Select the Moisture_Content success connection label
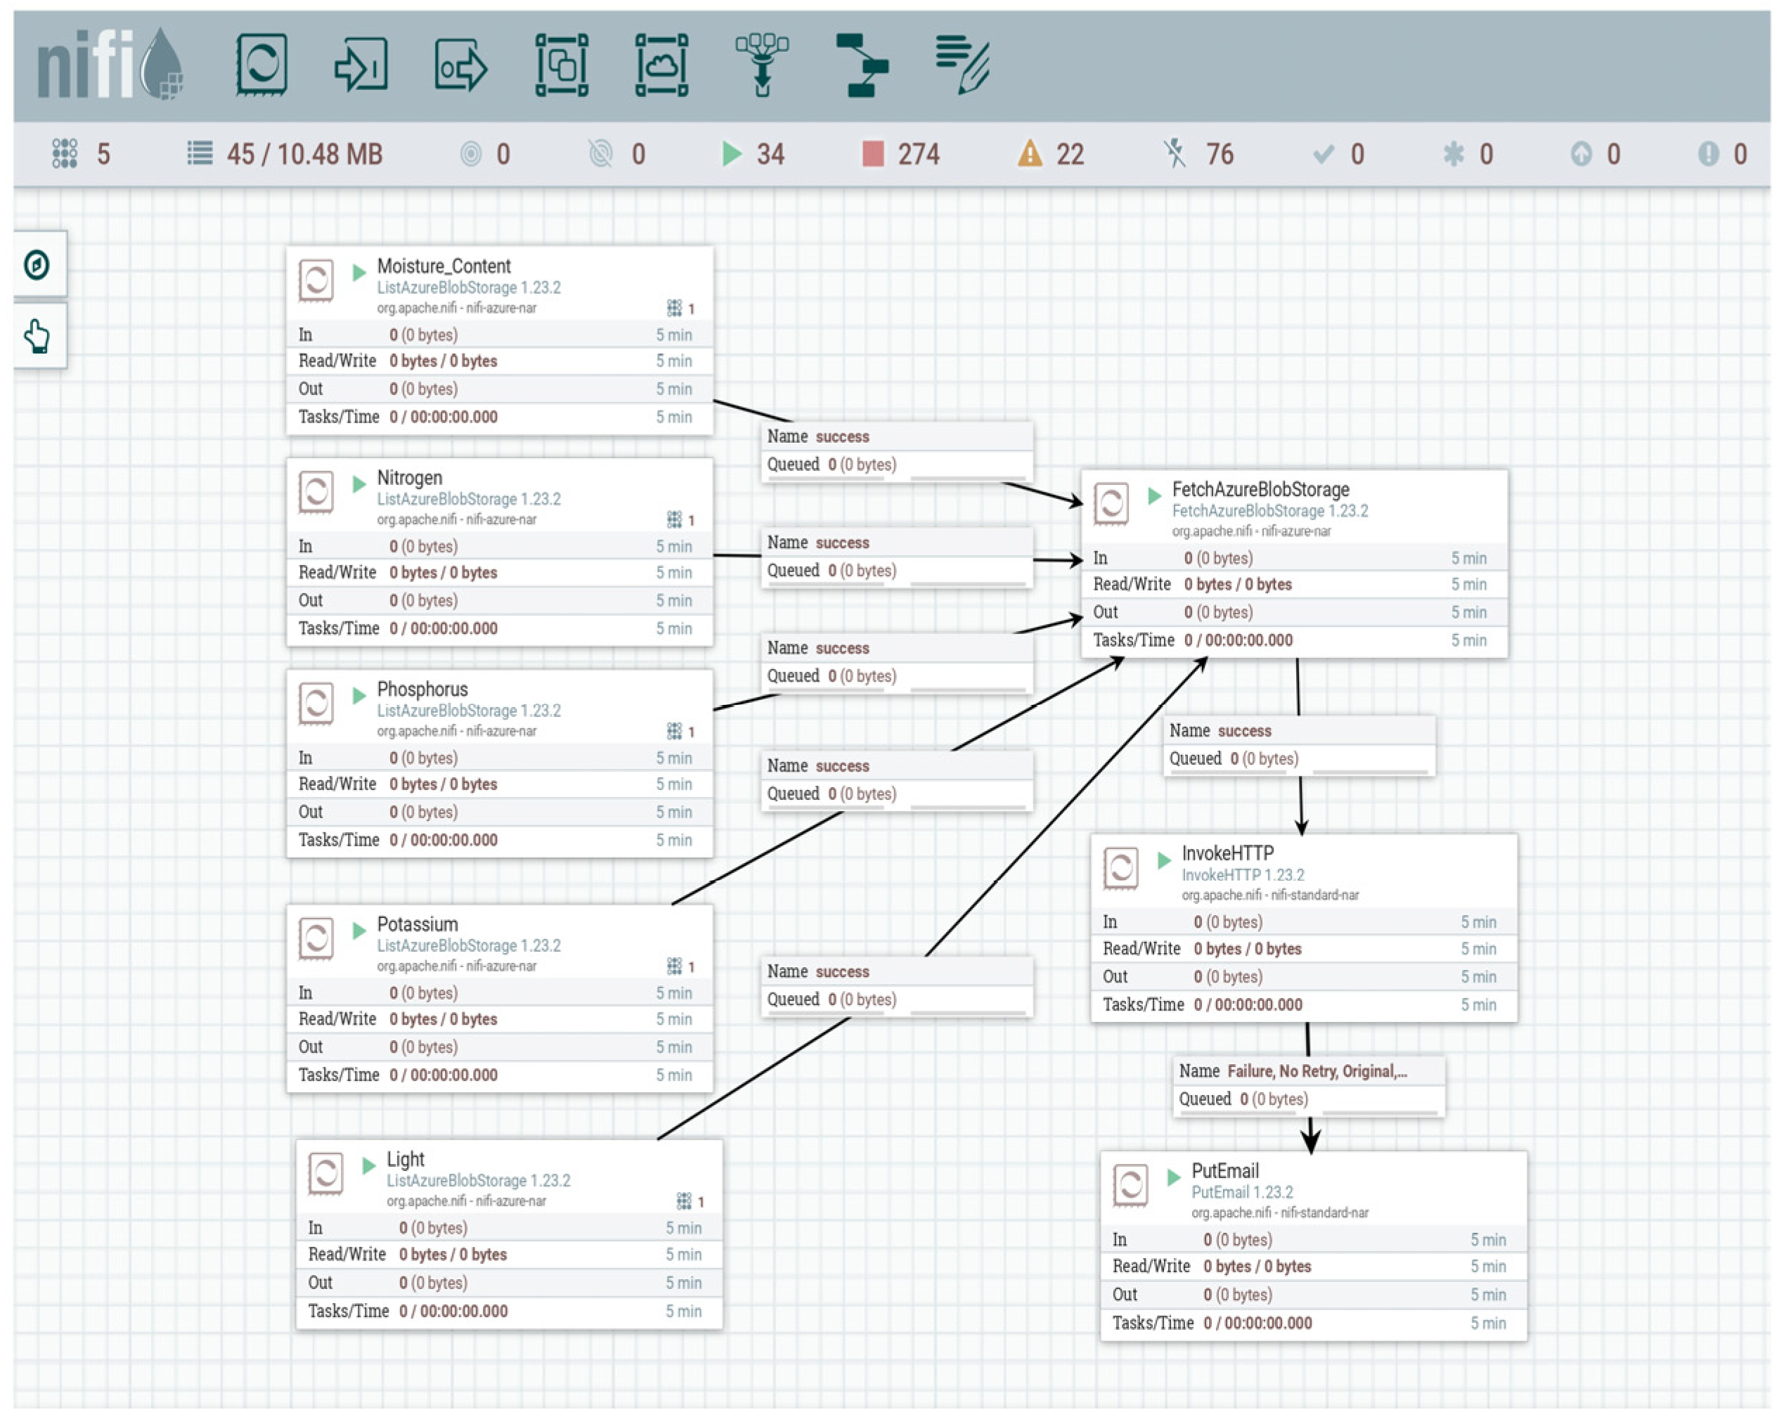The width and height of the screenshot is (1779, 1424). click(897, 451)
